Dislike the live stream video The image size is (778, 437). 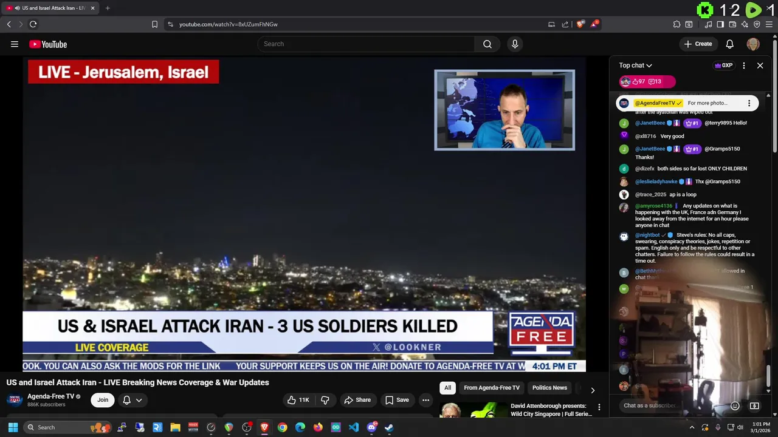coord(325,400)
